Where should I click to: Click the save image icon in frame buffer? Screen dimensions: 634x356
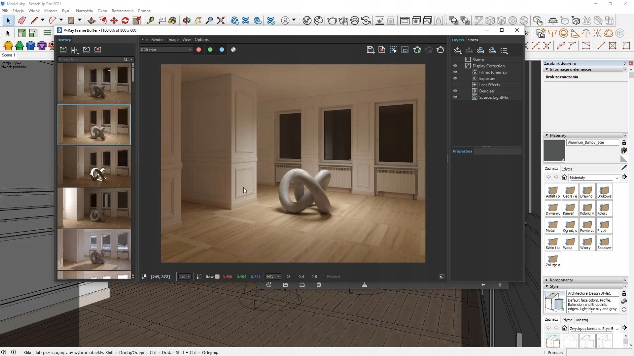tap(370, 50)
